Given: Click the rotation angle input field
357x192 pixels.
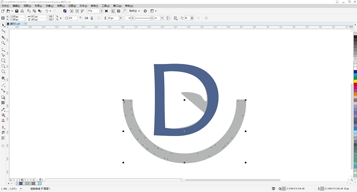Looking at the screenshot, I should (73, 18).
